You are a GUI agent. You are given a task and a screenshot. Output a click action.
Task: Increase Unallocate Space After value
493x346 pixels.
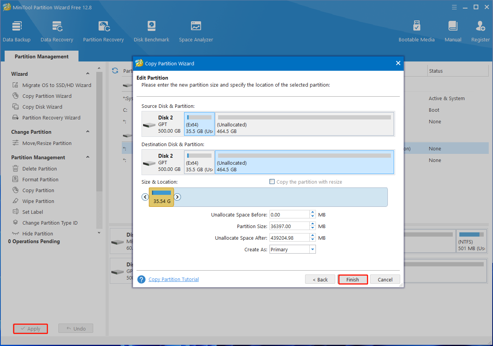point(312,236)
